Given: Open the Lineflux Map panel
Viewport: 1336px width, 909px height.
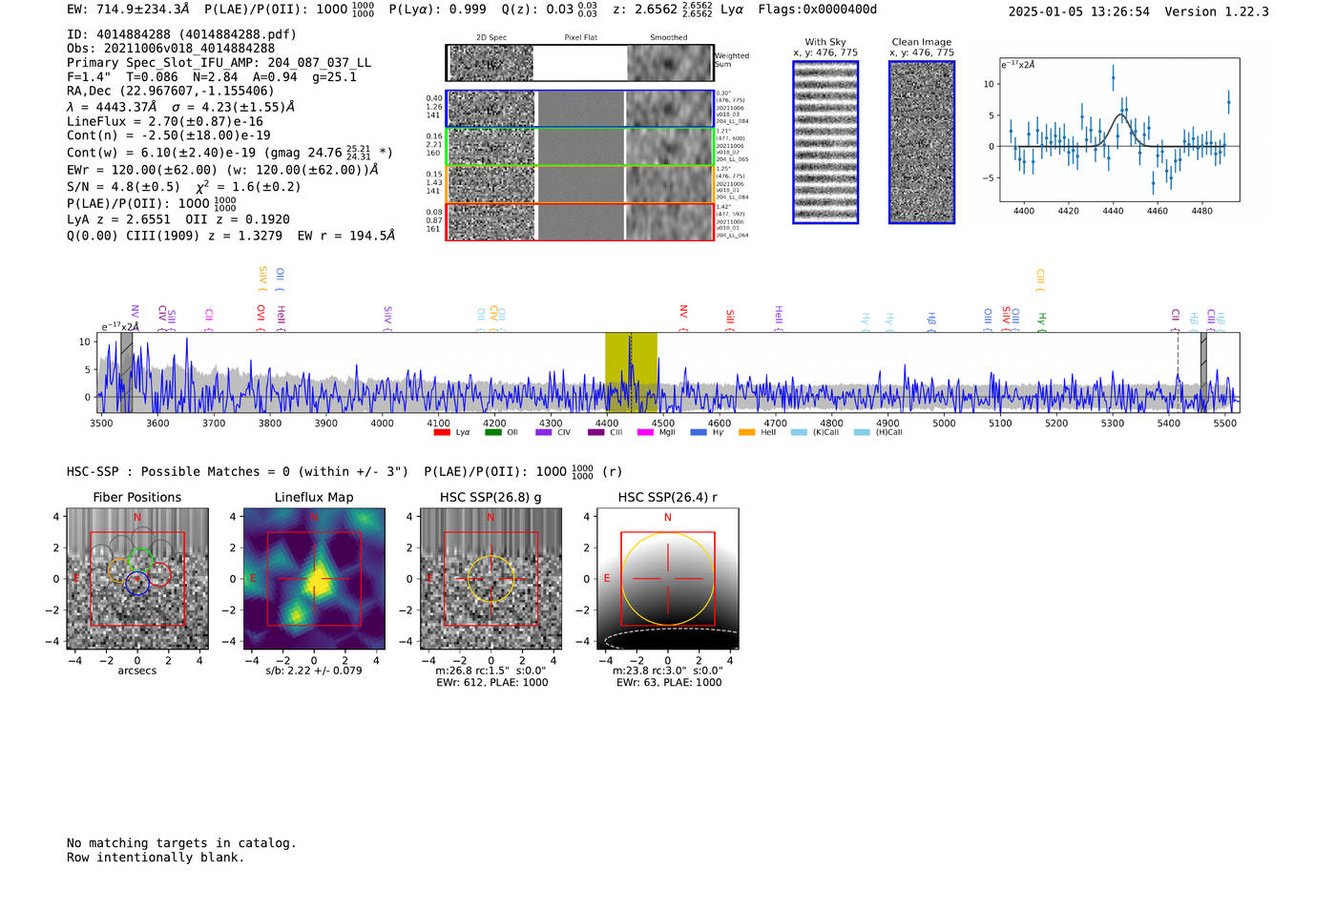Looking at the screenshot, I should pos(314,579).
